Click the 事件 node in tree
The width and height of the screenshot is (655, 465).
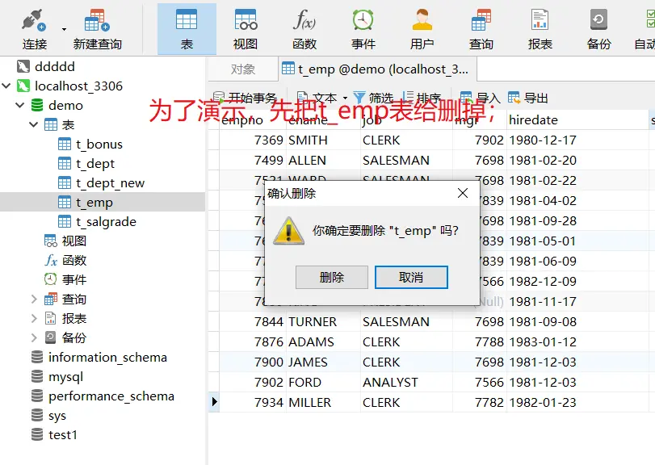[73, 279]
